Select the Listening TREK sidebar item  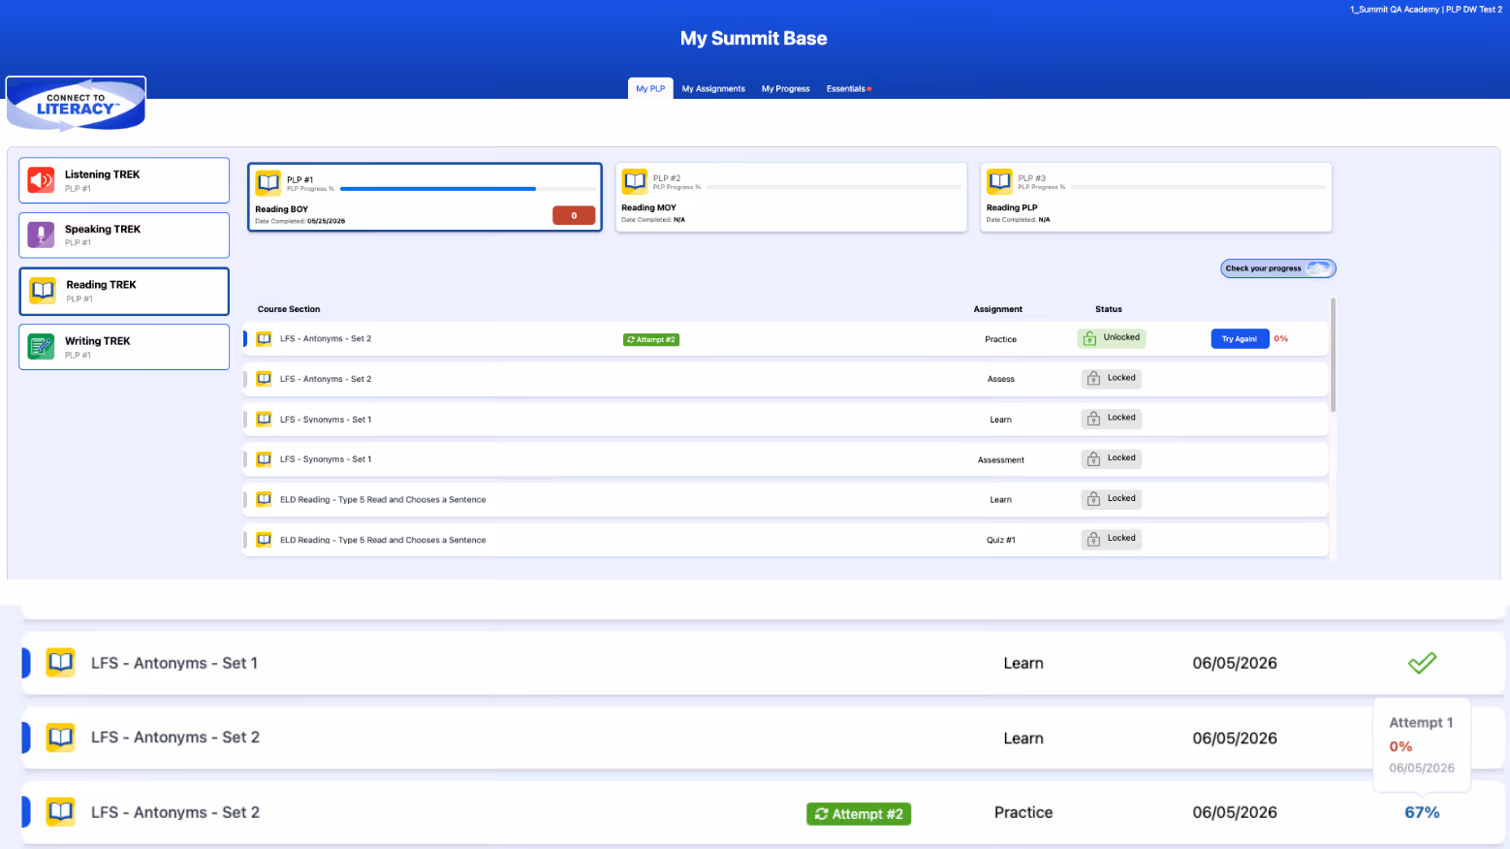[x=124, y=180]
